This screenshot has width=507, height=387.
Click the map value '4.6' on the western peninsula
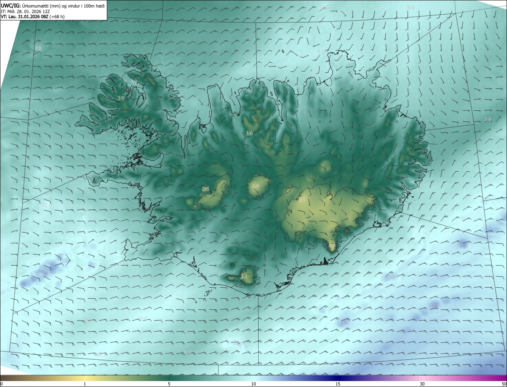click(94, 180)
